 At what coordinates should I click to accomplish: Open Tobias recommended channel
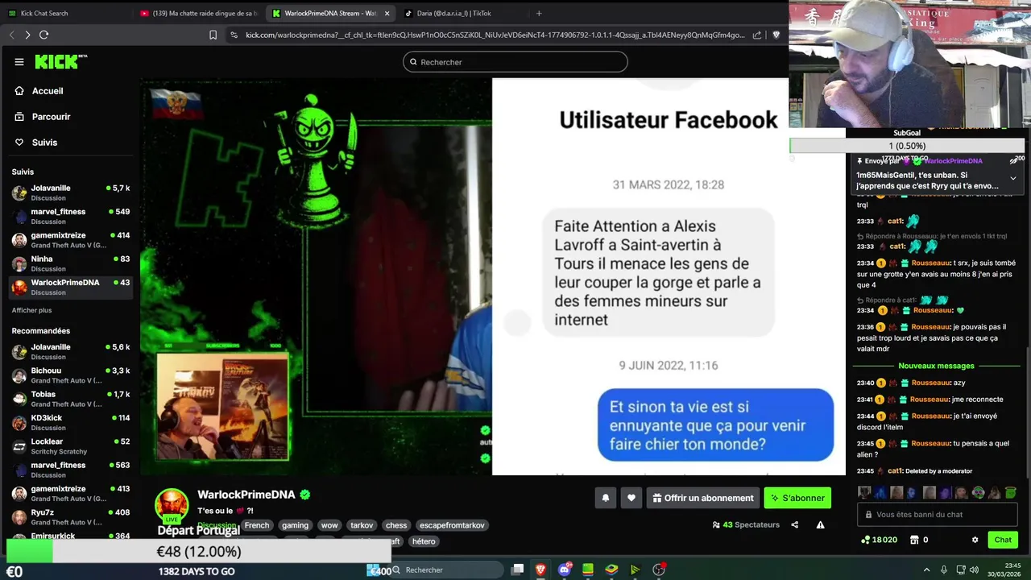coord(71,399)
